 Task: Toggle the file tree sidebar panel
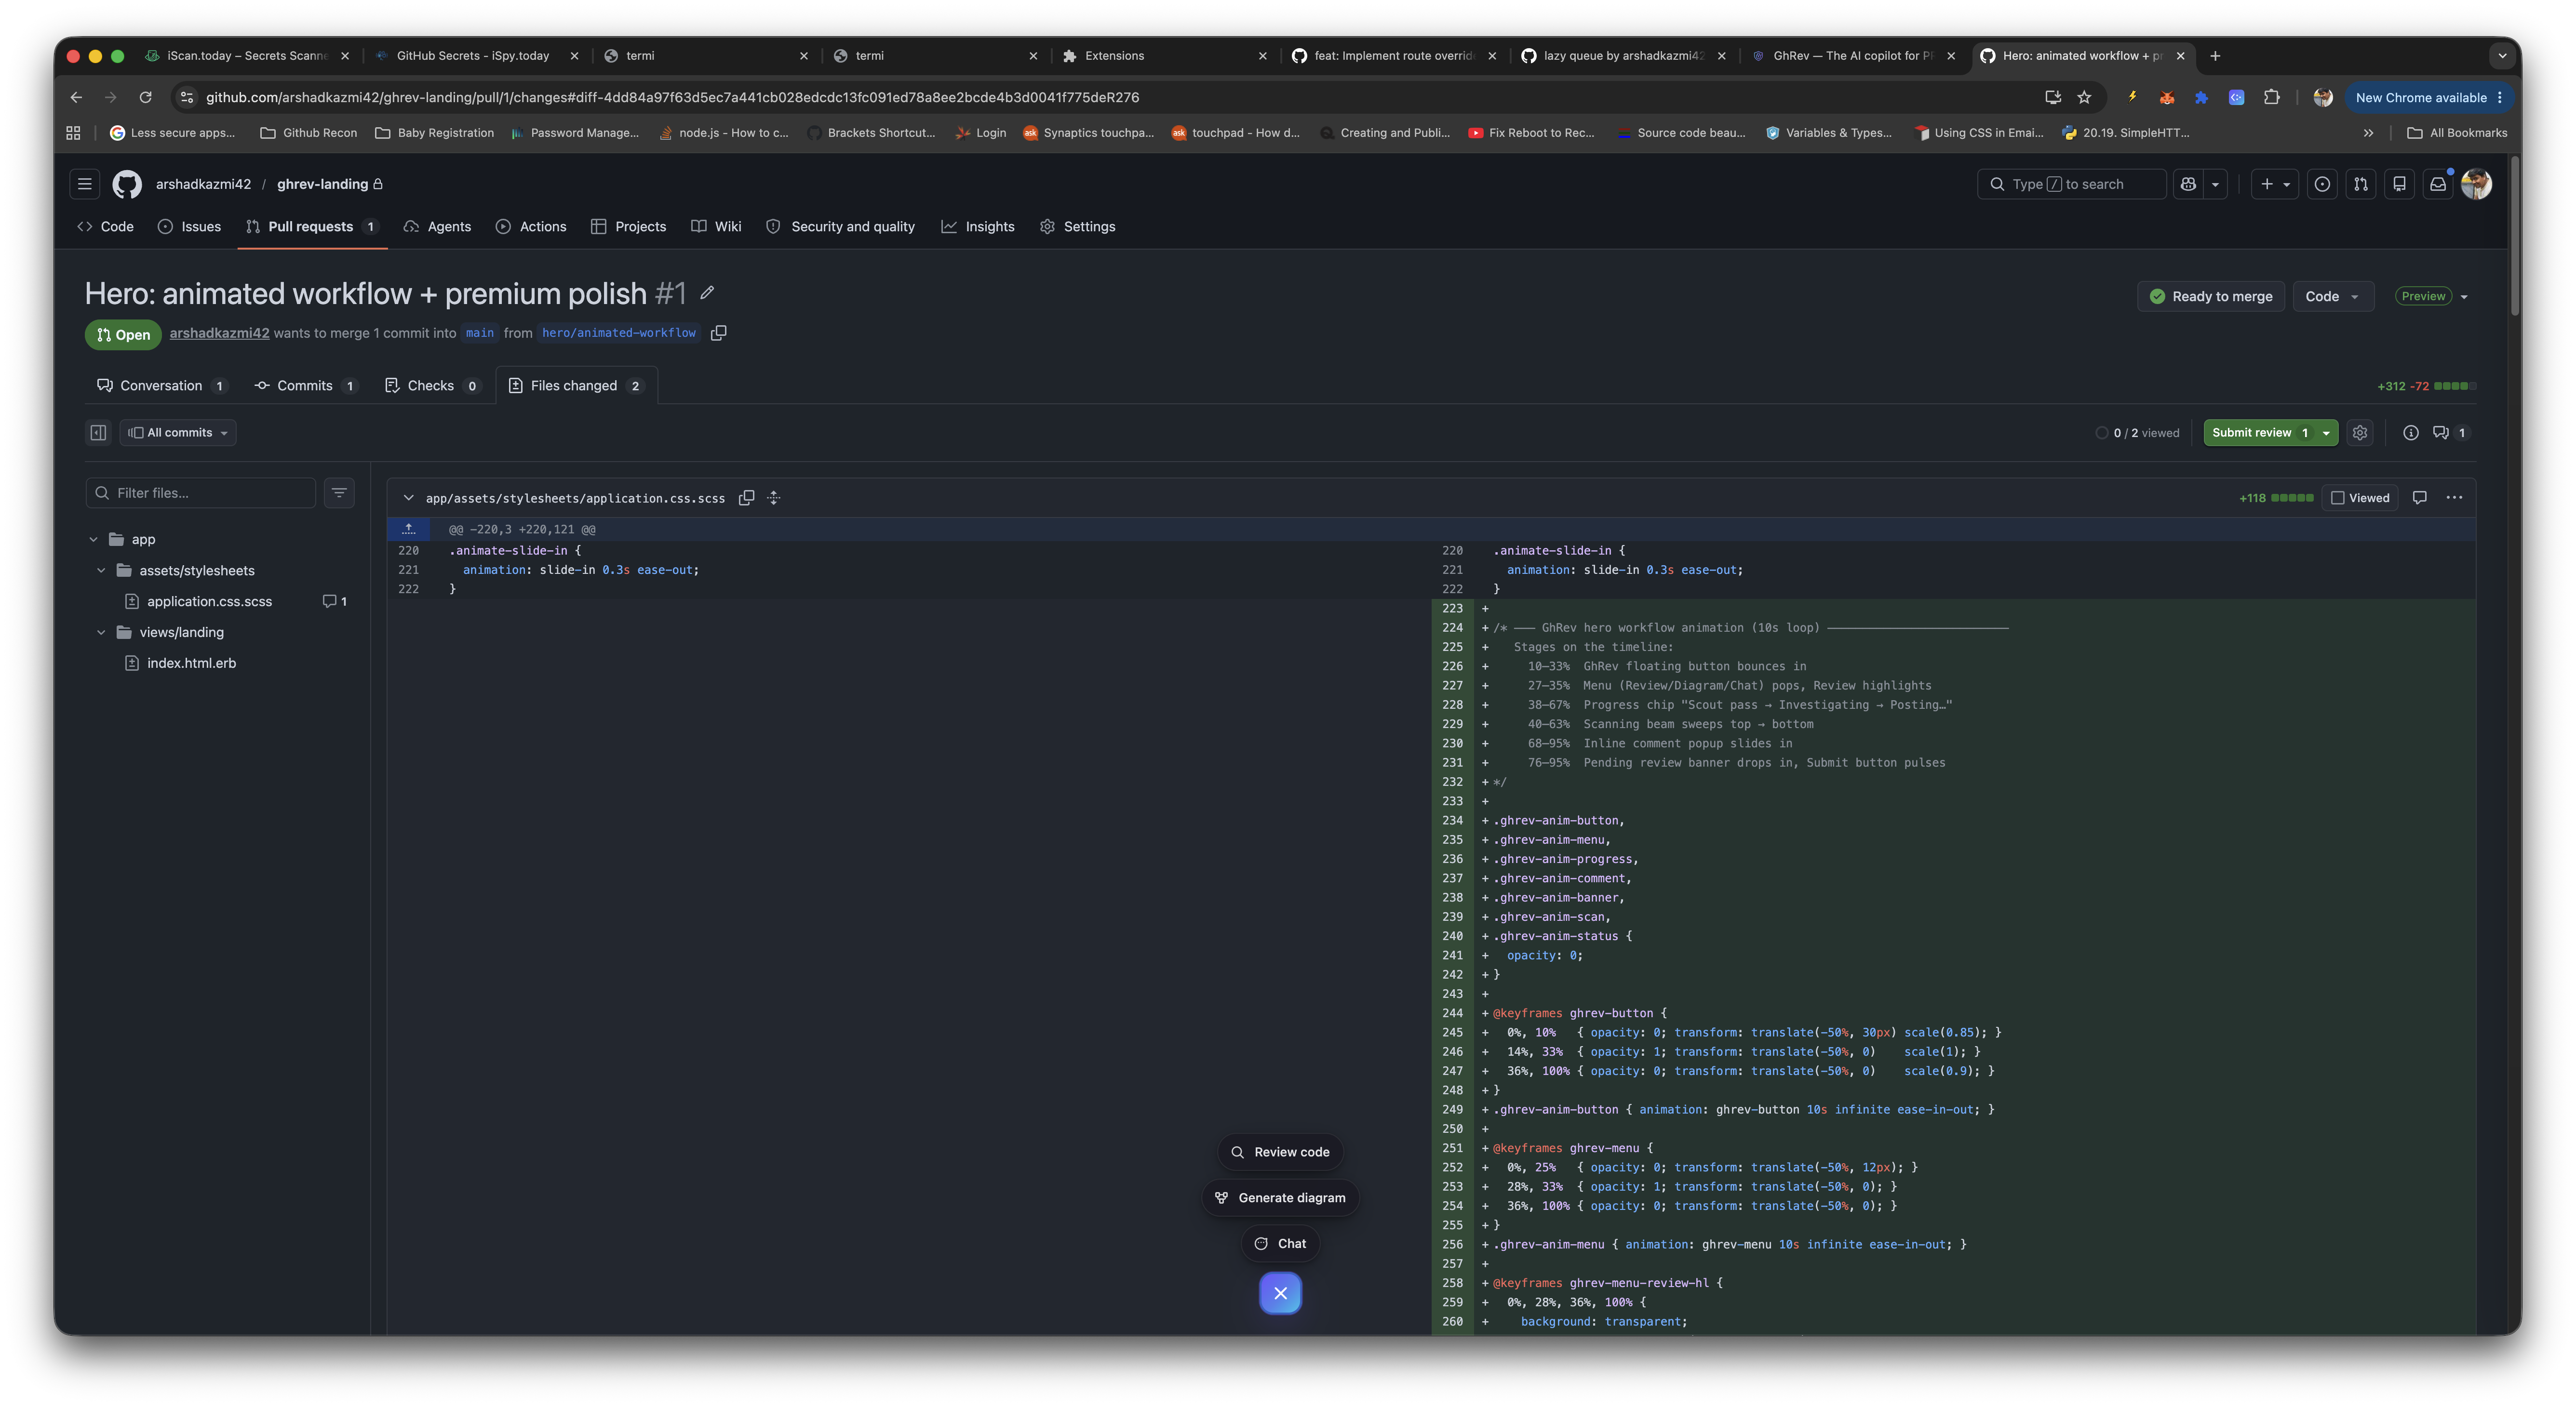click(98, 433)
